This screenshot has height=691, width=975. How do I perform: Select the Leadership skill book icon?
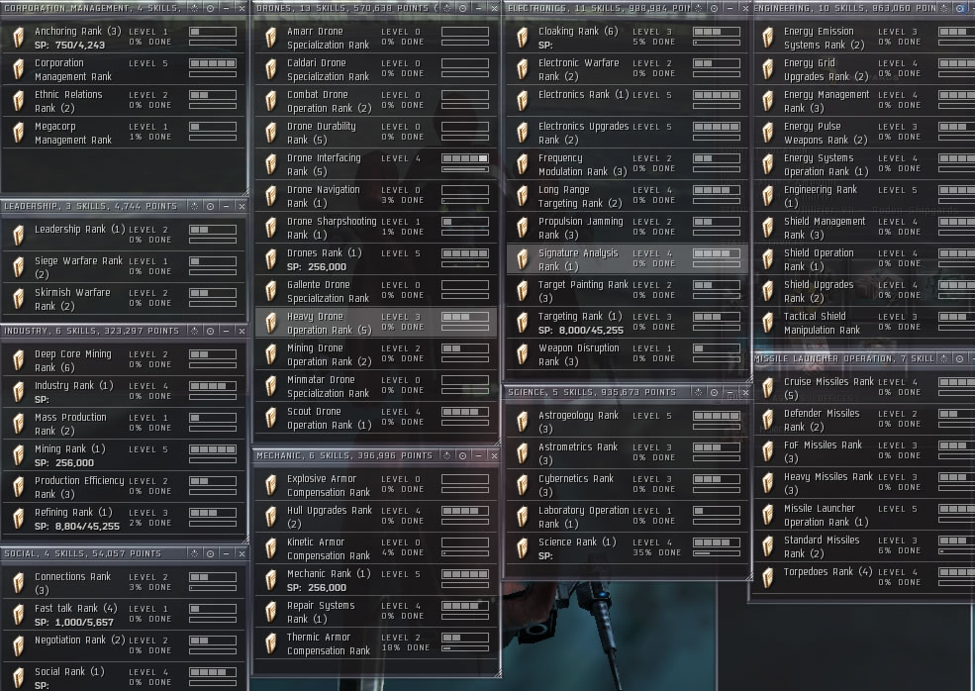click(19, 235)
